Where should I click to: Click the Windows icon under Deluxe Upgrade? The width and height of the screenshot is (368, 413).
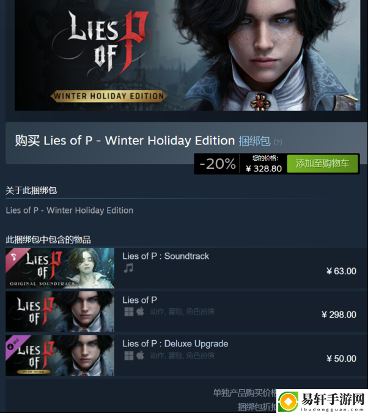coord(129,356)
